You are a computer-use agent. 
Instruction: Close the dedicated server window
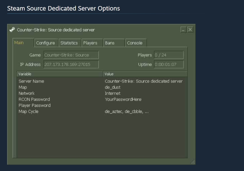coord(190,30)
